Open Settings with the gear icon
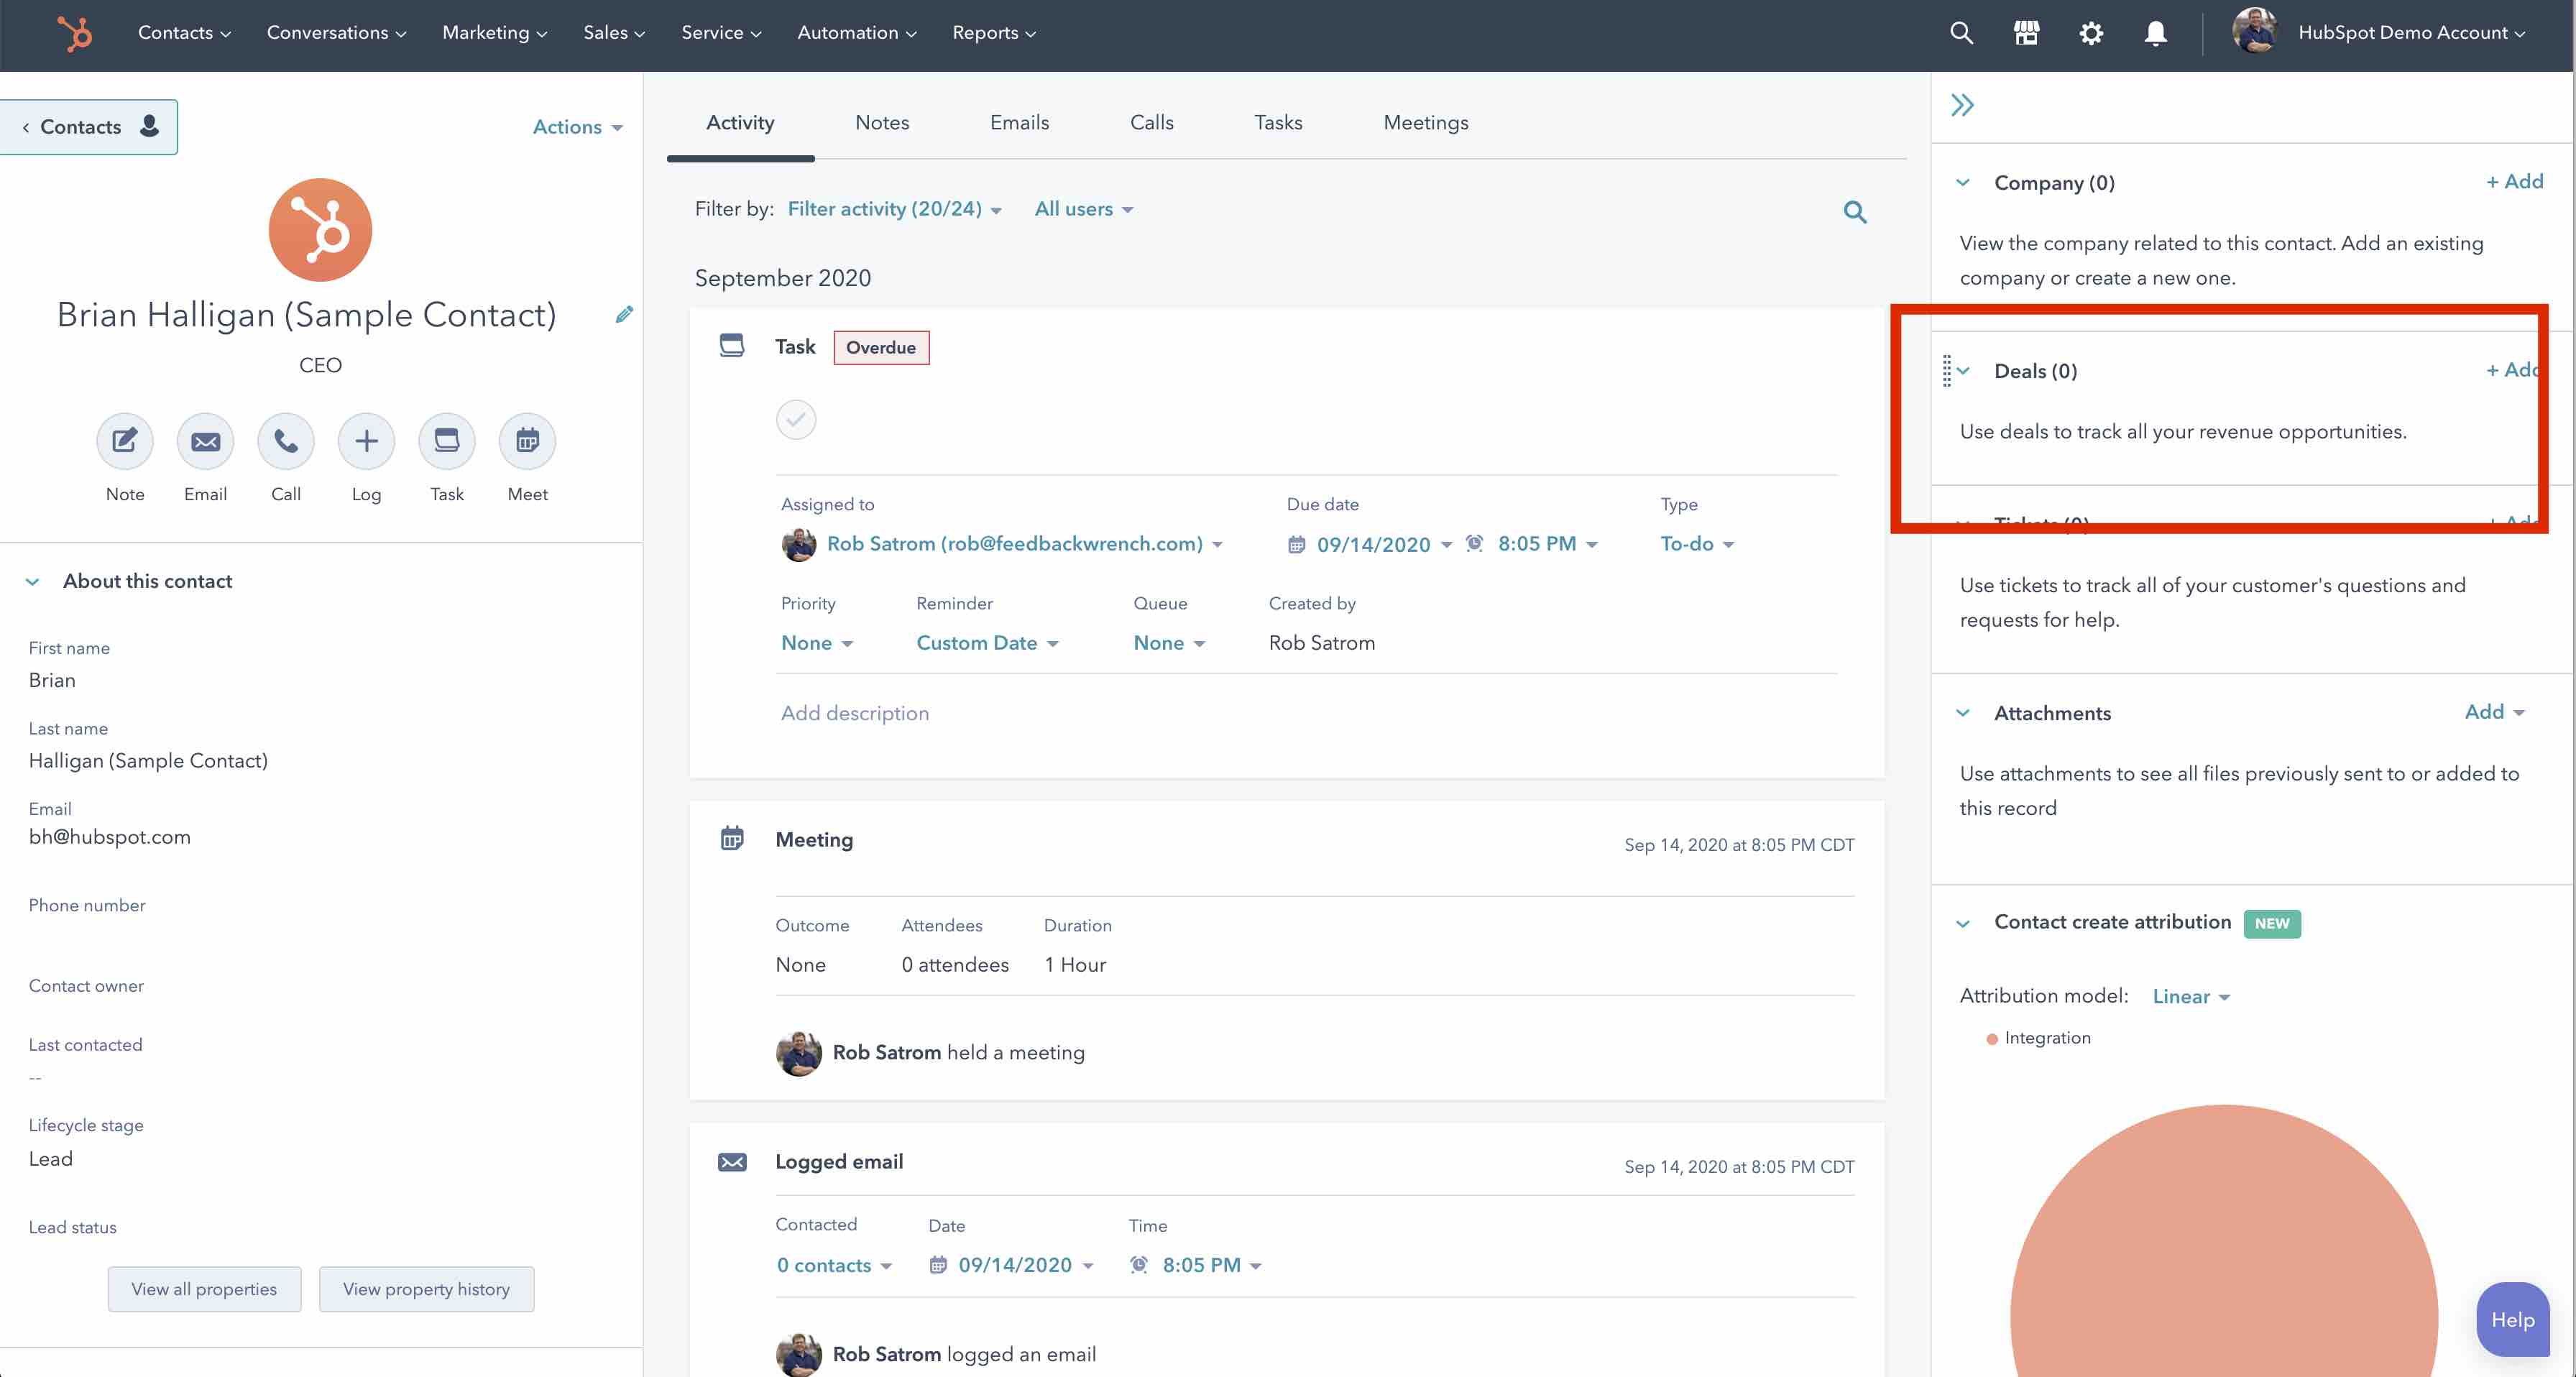The height and width of the screenshot is (1377, 2576). [2091, 32]
